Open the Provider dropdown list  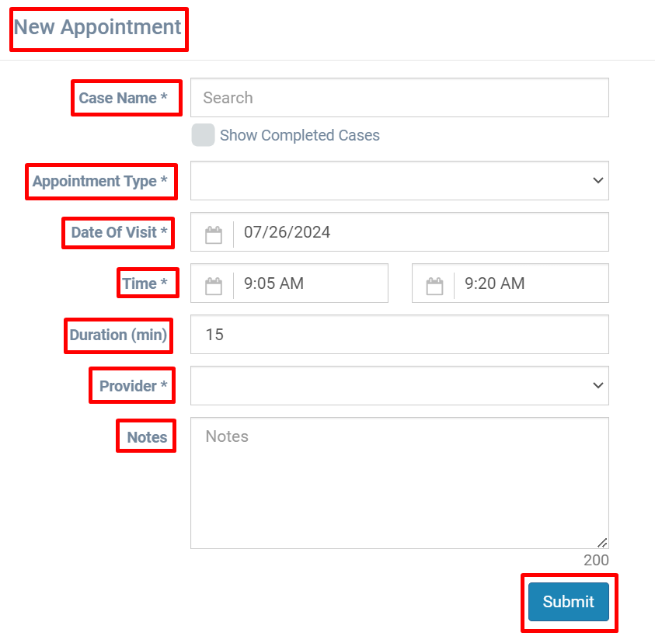click(x=399, y=385)
